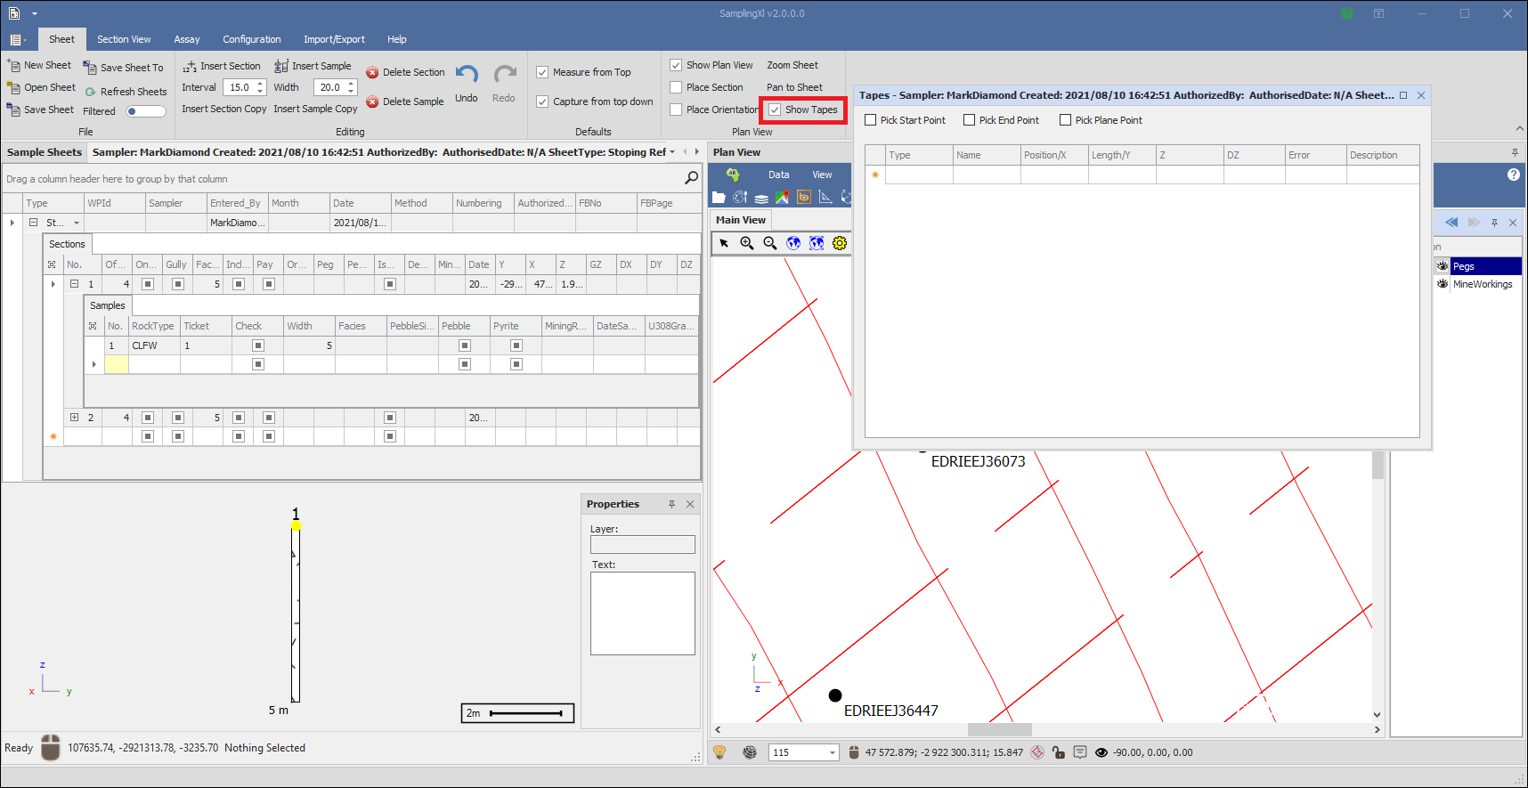Viewport: 1528px width, 788px height.
Task: Click the lightbulb icon in status bar
Action: click(x=719, y=752)
